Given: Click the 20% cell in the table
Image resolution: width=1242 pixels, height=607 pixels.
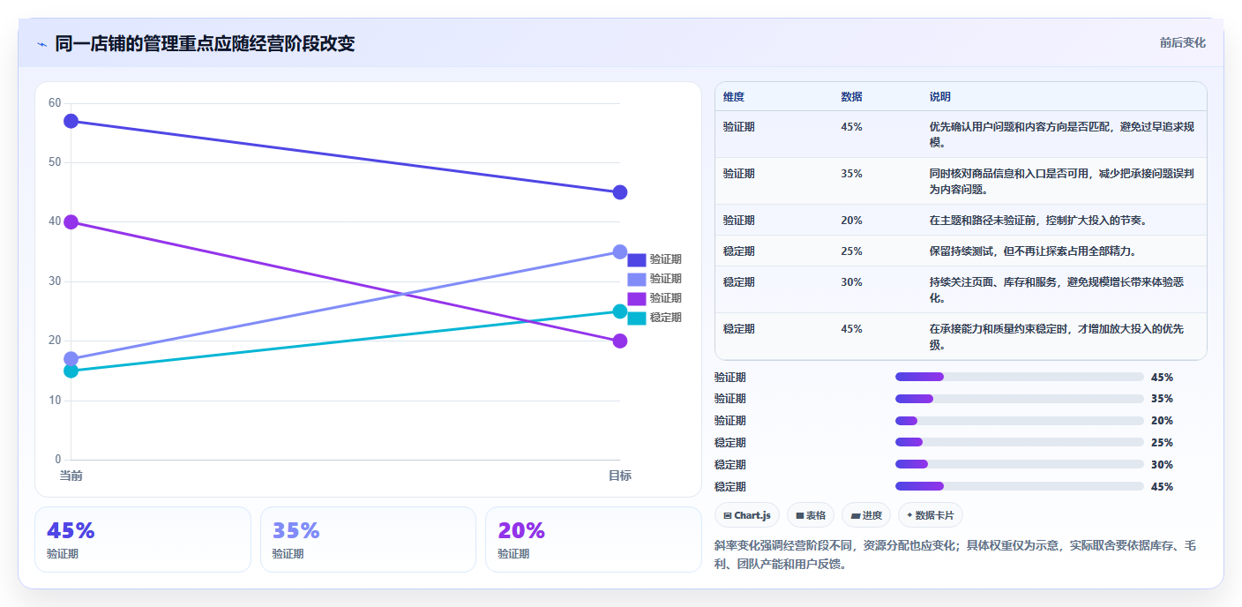Looking at the screenshot, I should point(851,221).
